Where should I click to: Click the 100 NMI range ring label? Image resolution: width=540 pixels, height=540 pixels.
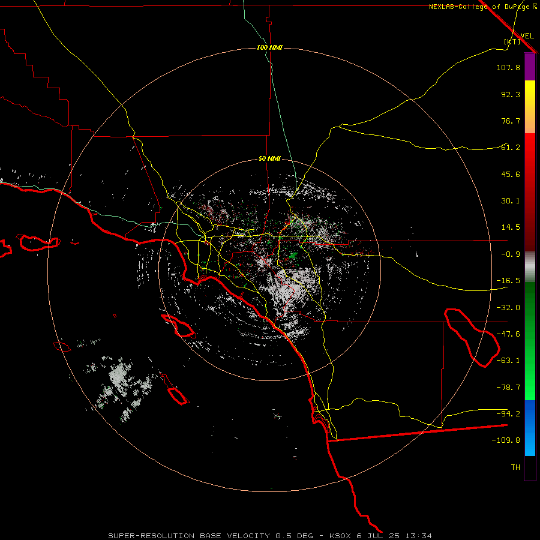pos(269,47)
